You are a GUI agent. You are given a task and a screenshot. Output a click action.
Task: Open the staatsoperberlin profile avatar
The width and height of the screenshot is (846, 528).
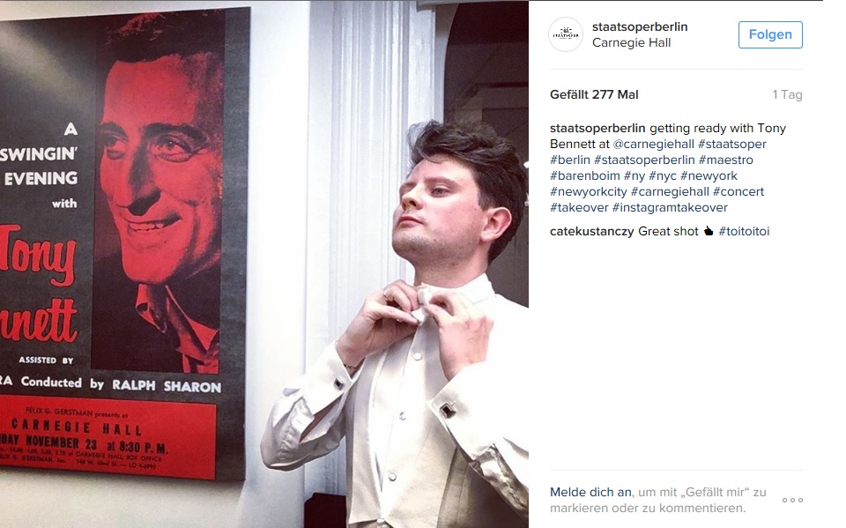[566, 34]
